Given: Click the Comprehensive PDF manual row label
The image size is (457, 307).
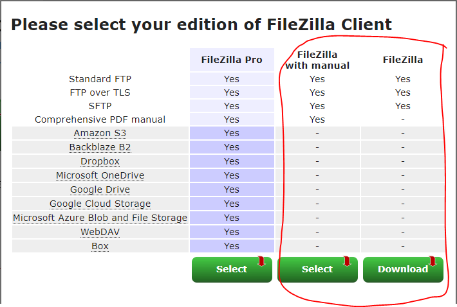Looking at the screenshot, I should coord(100,119).
